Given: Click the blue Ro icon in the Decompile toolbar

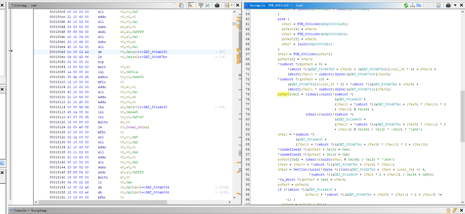Looking at the screenshot, I should (419, 5).
